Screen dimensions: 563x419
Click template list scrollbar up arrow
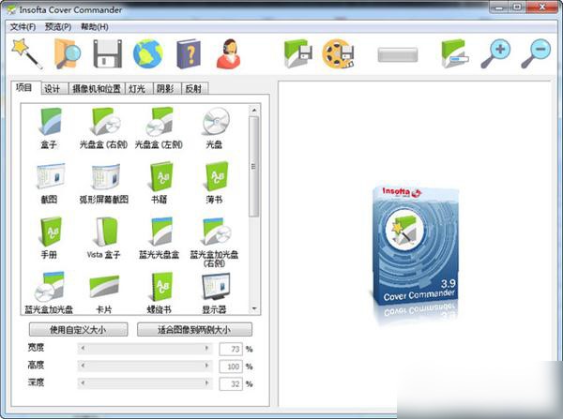(x=254, y=110)
